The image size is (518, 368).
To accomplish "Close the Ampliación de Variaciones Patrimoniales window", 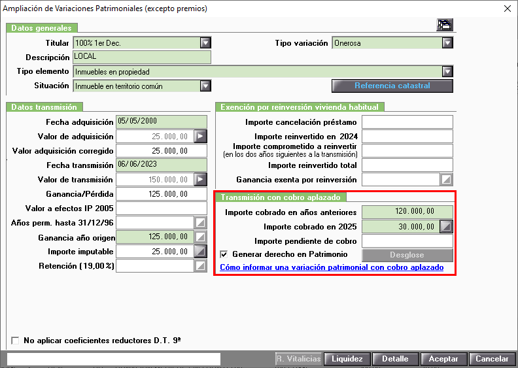I will (x=508, y=8).
